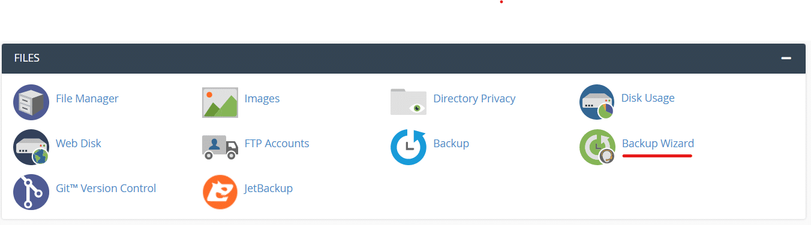
Task: Collapse the FILES section with minus button
Action: pos(786,58)
